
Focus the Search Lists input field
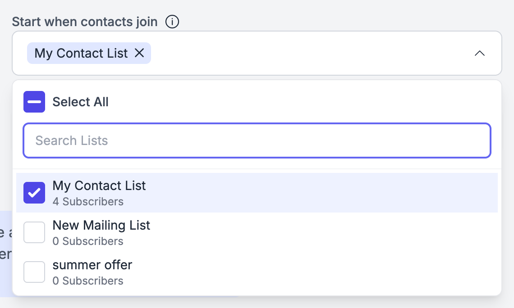[x=257, y=140]
